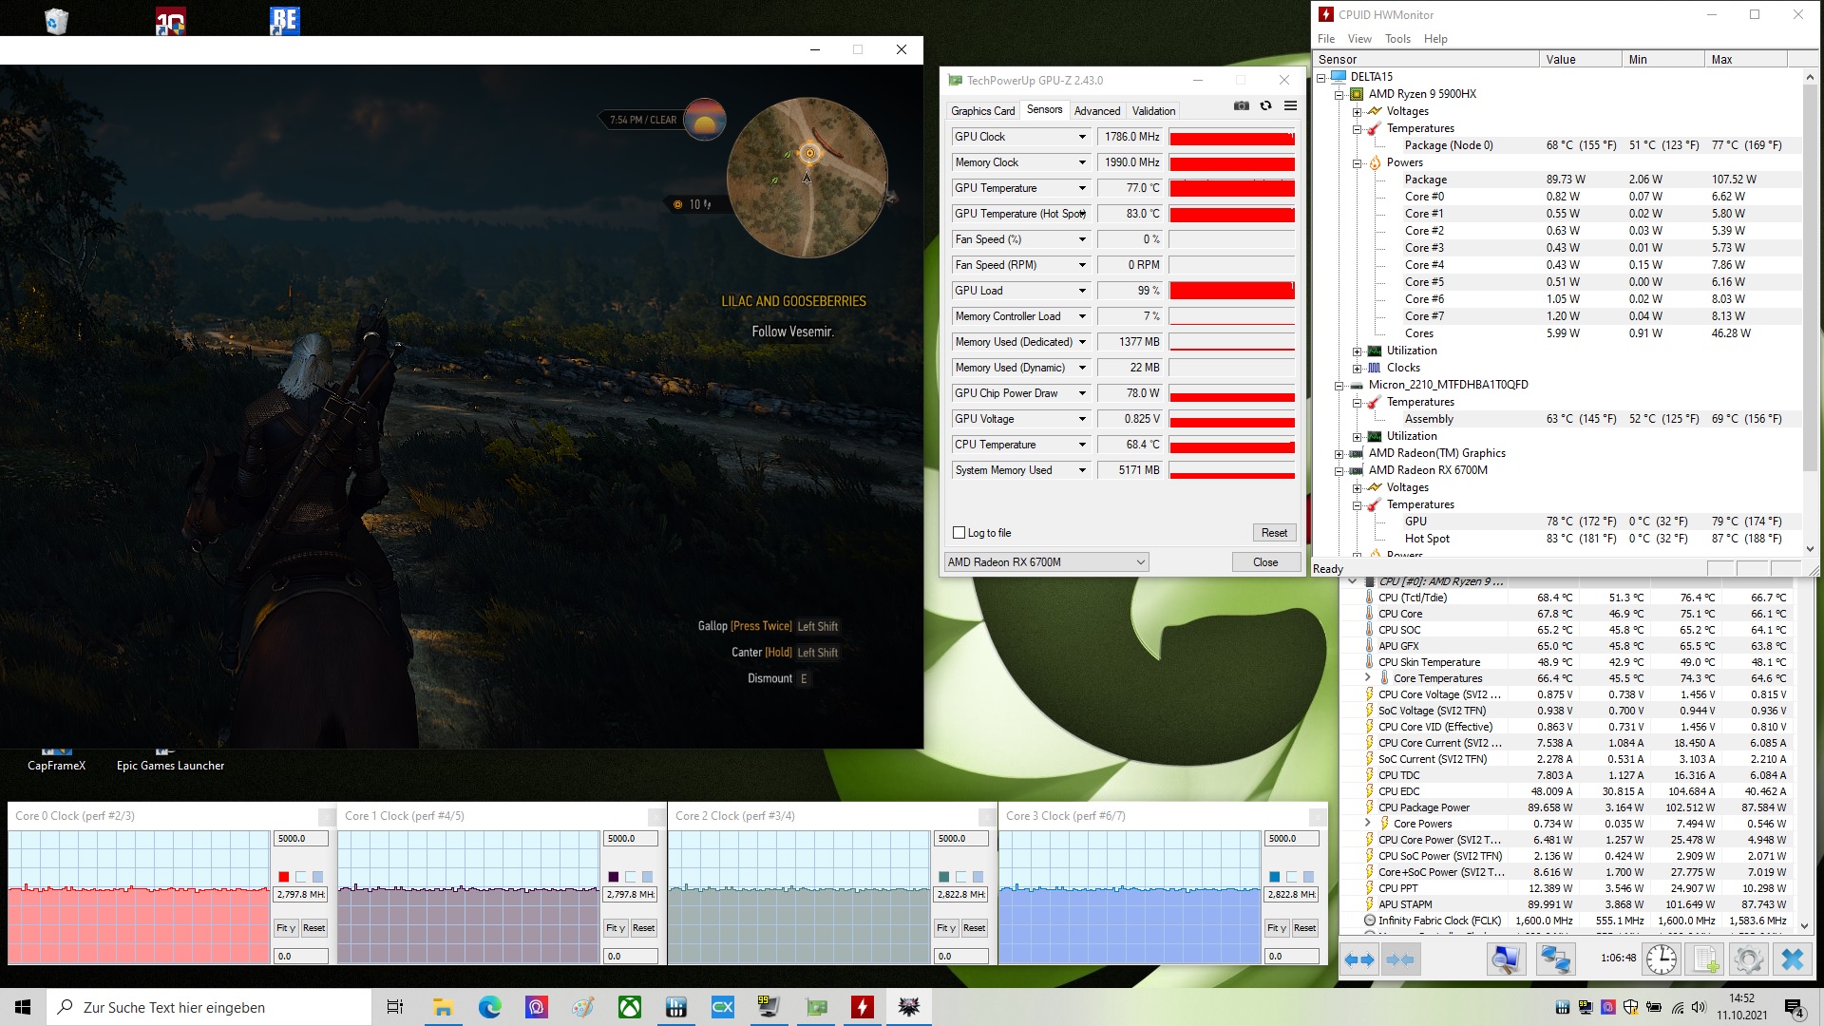The height and width of the screenshot is (1026, 1824).
Task: Open Memory Clock sensor dropdown
Action: tap(1081, 162)
